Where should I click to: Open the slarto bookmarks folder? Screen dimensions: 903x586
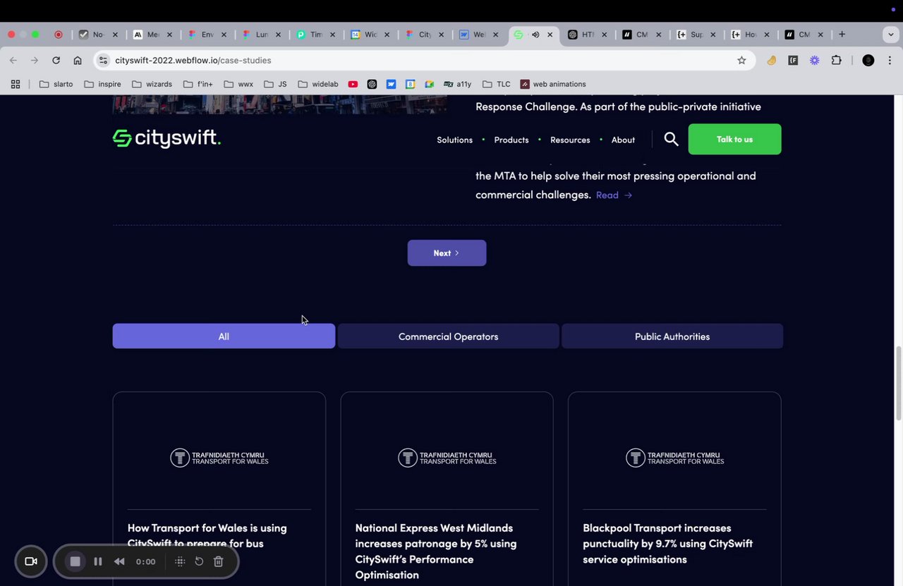click(x=56, y=84)
